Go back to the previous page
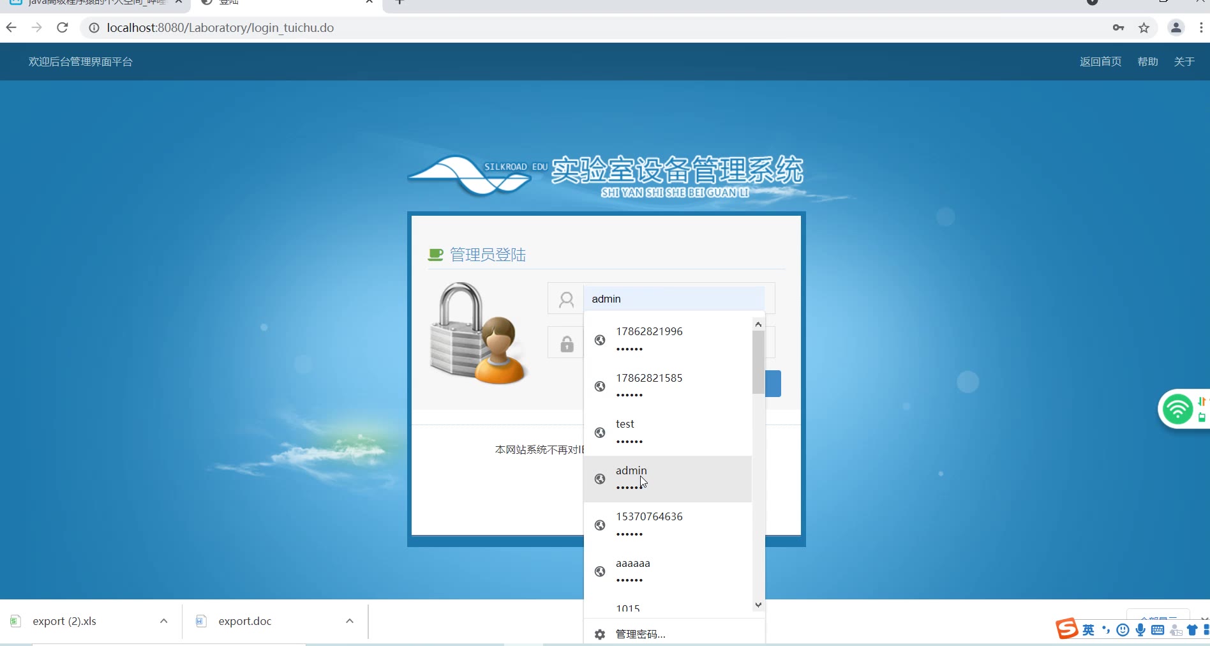 click(11, 27)
